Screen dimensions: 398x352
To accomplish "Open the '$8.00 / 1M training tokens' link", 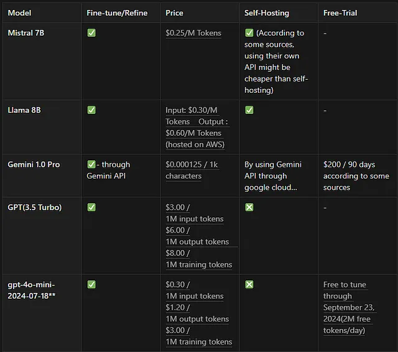I will point(199,259).
